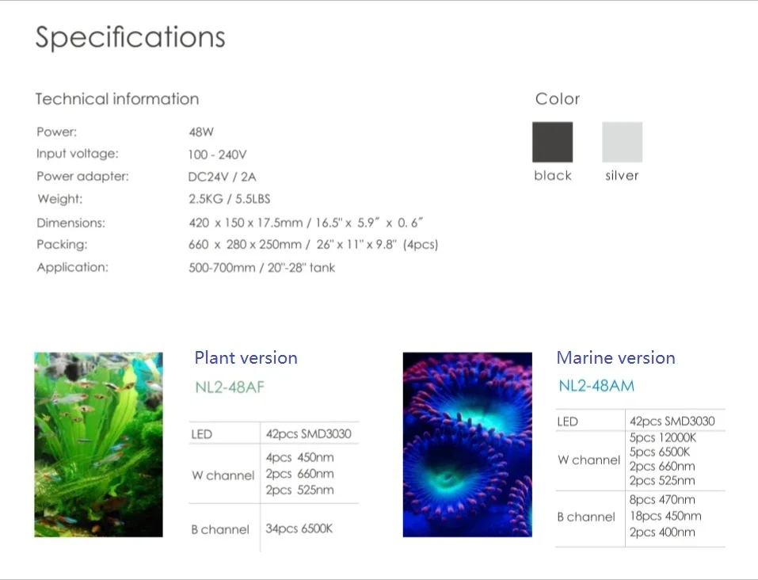Click the 'DC24V / 2A' adapter value

point(222,177)
